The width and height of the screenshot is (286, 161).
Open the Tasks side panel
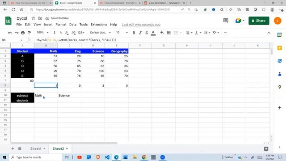tap(279, 61)
